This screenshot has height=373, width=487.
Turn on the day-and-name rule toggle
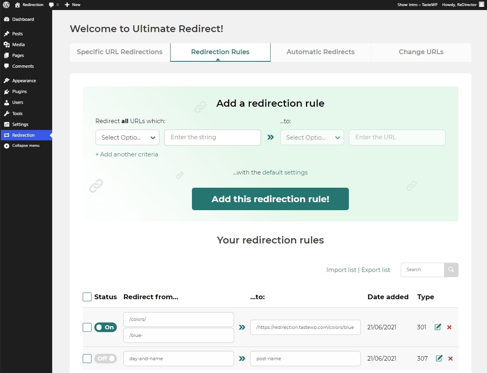pos(106,359)
